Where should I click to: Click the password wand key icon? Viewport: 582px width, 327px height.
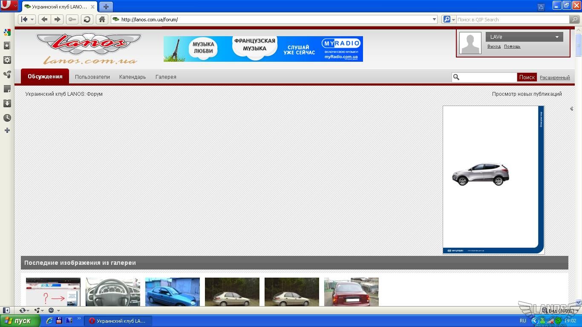pyautogui.click(x=72, y=20)
